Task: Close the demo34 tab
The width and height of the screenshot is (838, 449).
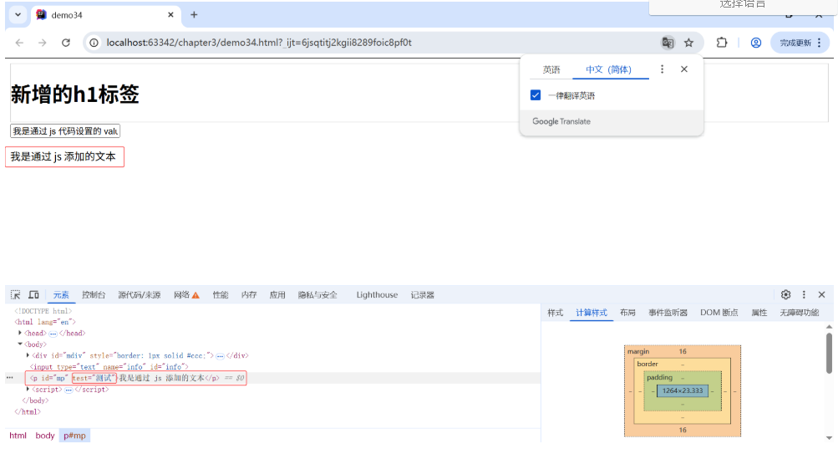Action: click(170, 15)
